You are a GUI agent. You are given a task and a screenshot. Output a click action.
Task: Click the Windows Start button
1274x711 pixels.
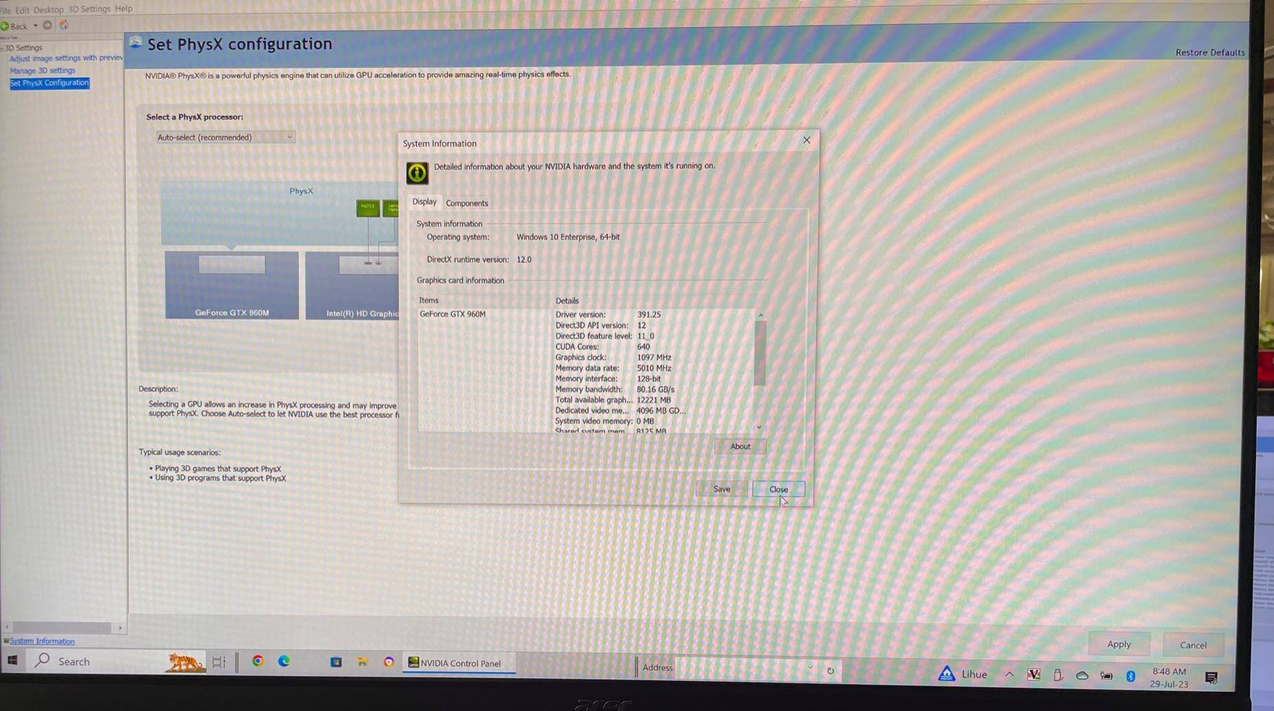[x=12, y=660]
